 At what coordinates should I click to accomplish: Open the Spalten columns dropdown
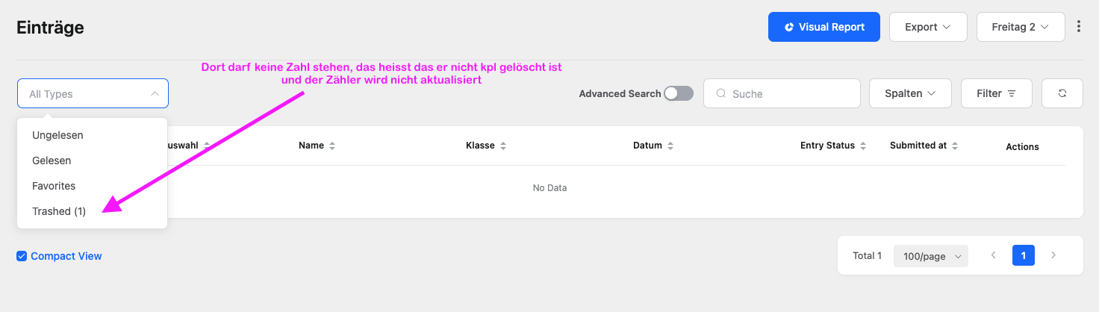pos(910,93)
